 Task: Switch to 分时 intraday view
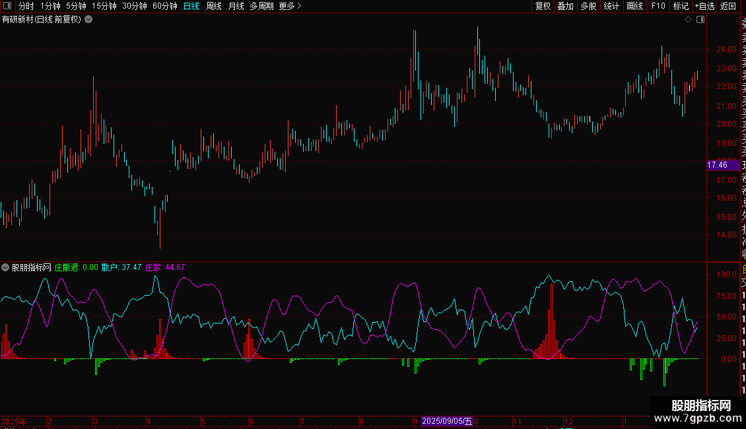point(26,6)
